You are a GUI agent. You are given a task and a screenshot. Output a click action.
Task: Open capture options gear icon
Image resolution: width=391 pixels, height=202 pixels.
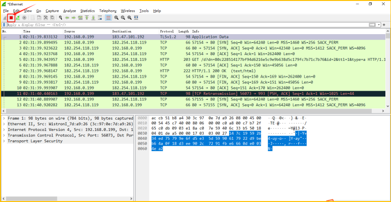(24, 17)
